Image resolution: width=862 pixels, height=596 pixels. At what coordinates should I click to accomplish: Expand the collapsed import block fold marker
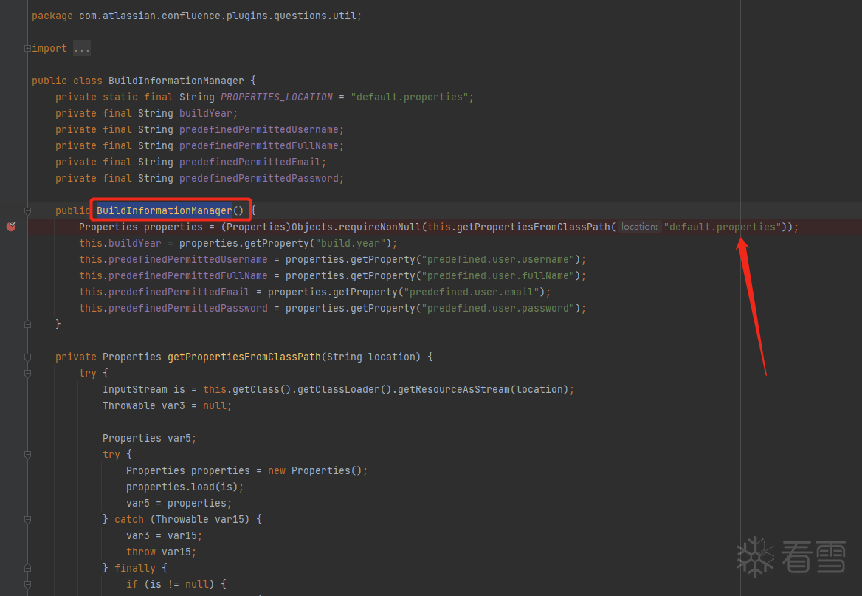click(27, 49)
